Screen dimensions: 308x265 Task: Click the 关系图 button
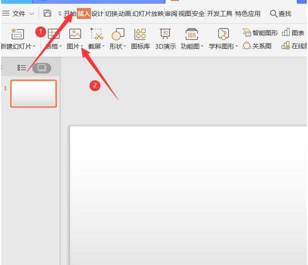click(x=257, y=46)
